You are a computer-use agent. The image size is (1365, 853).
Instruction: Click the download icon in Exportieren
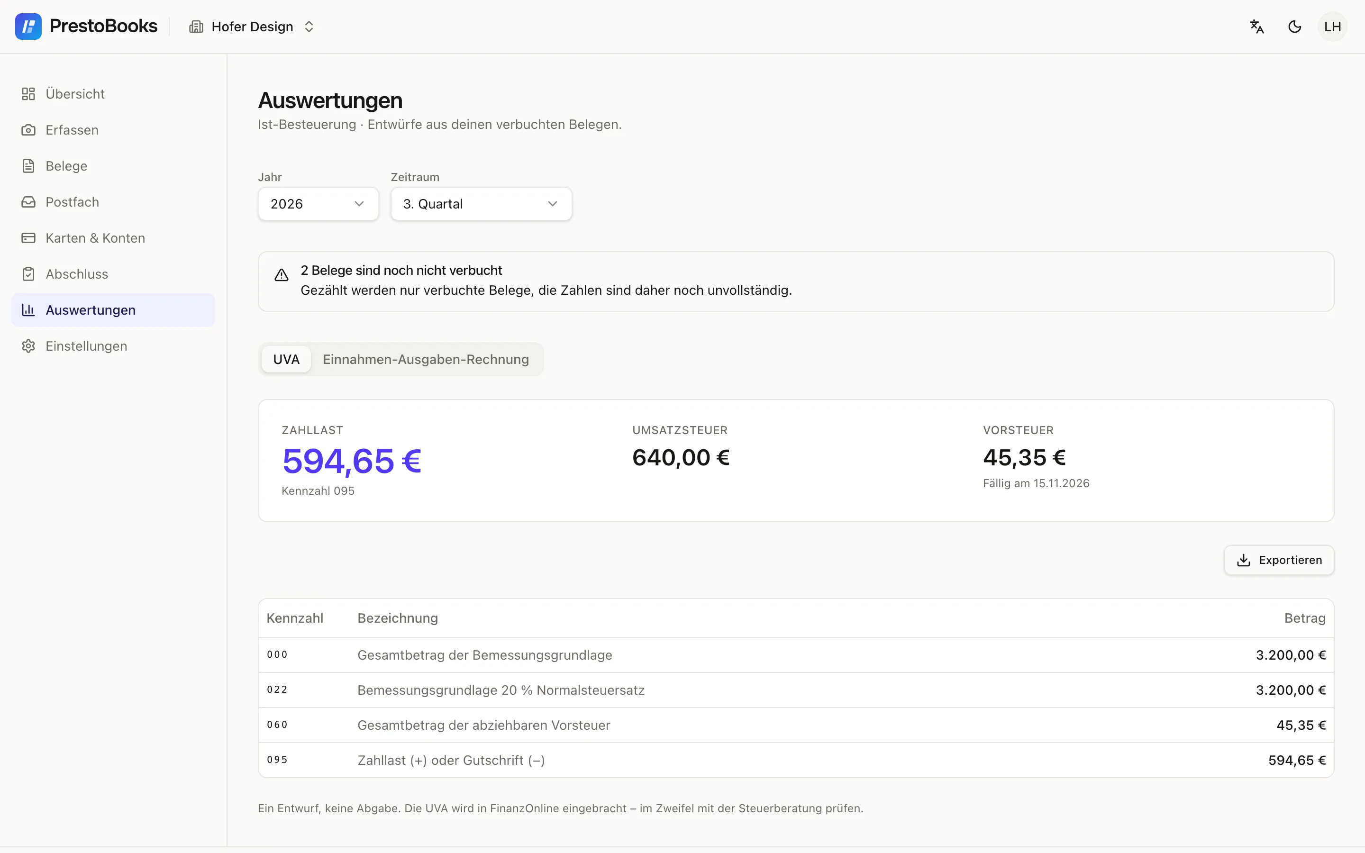(x=1244, y=560)
